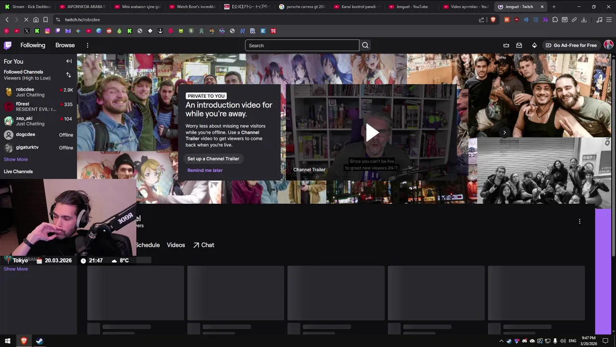The height and width of the screenshot is (347, 616).
Task: Click Go Ad-Free for Free button
Action: click(x=571, y=45)
